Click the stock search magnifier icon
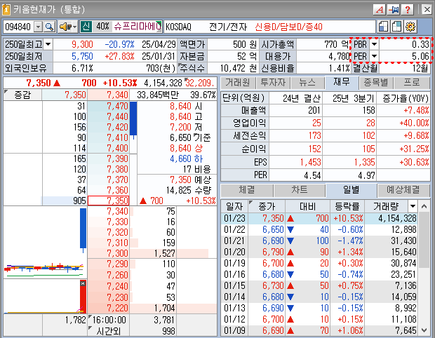This screenshot has height=338, width=435. pyautogui.click(x=49, y=27)
